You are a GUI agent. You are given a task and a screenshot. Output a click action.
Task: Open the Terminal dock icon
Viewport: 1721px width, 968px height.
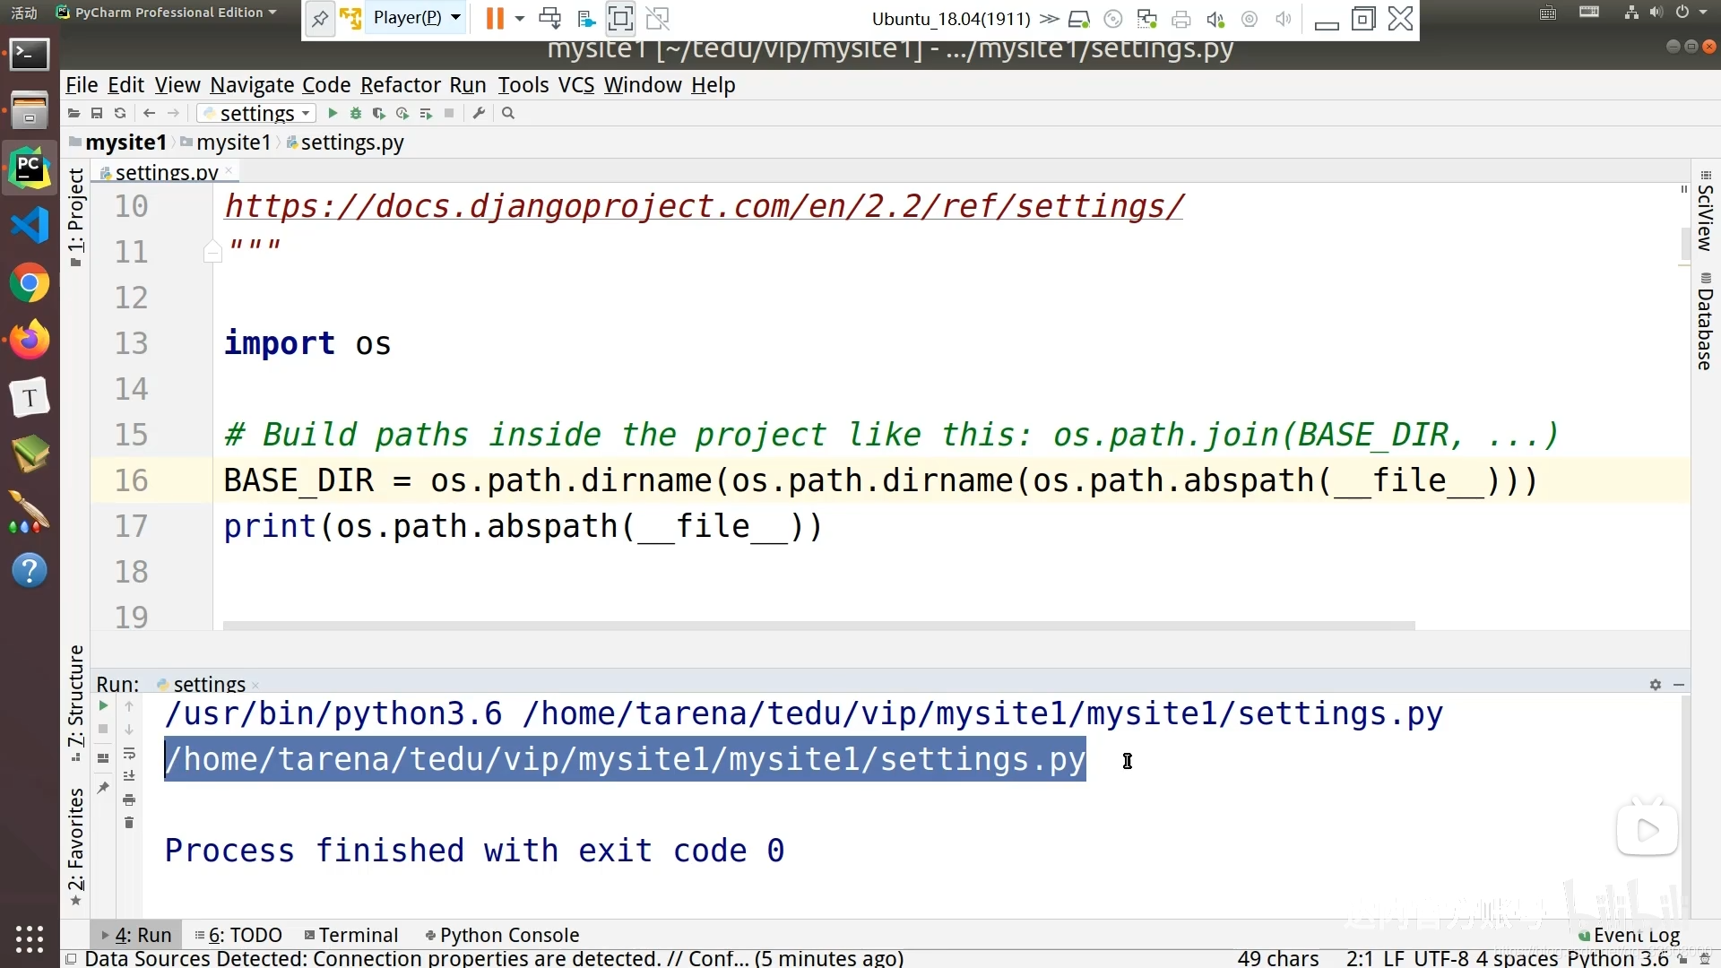pos(30,55)
